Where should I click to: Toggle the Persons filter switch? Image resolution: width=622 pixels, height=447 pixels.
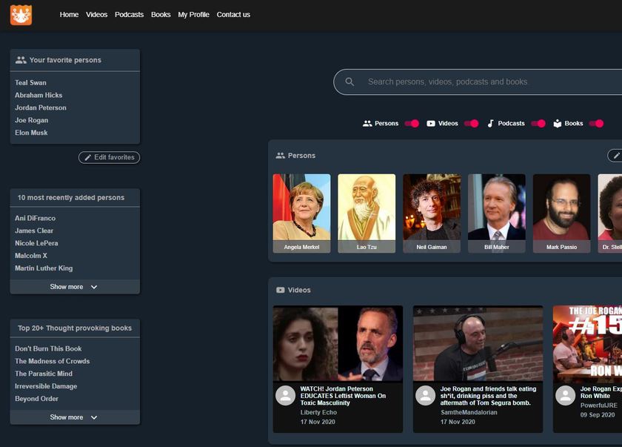412,124
